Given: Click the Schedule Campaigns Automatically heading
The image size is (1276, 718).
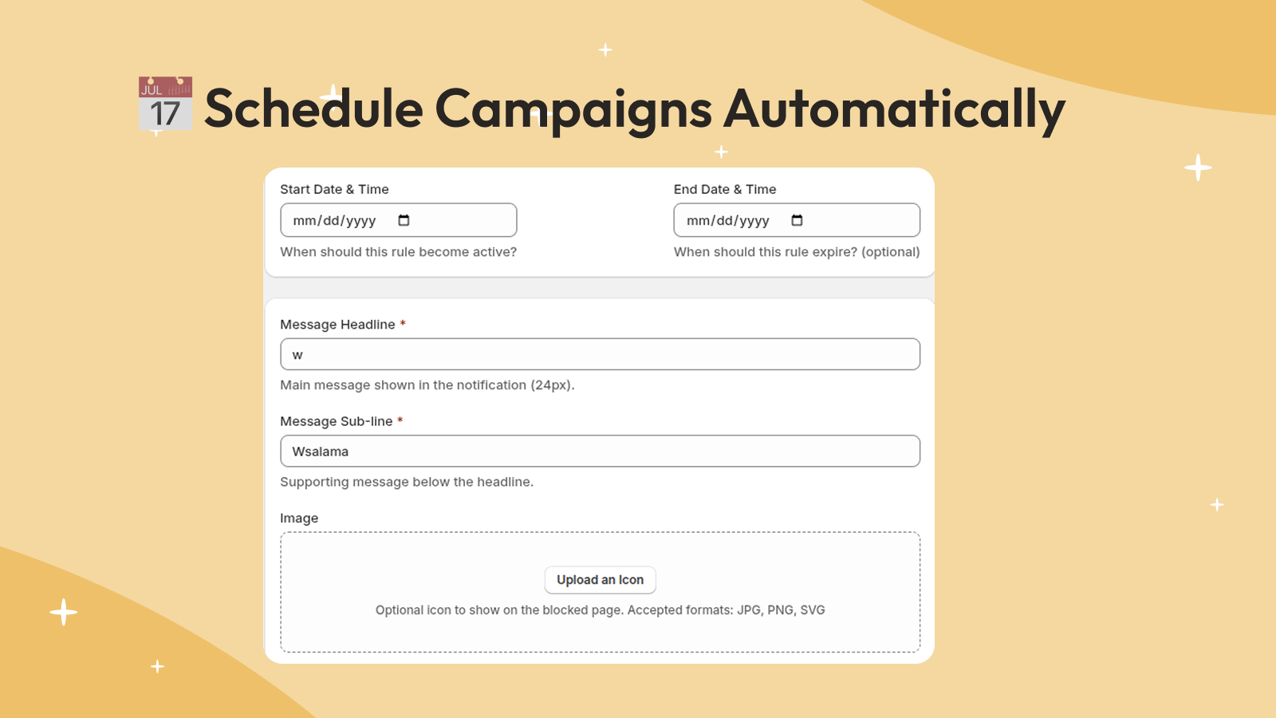Looking at the screenshot, I should pos(634,108).
